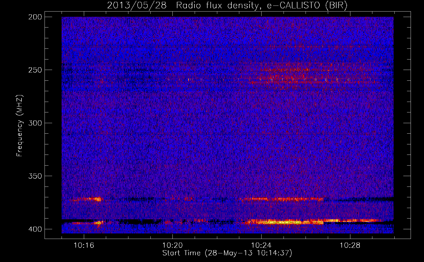Click the 10:28 time tick label

tap(350, 245)
